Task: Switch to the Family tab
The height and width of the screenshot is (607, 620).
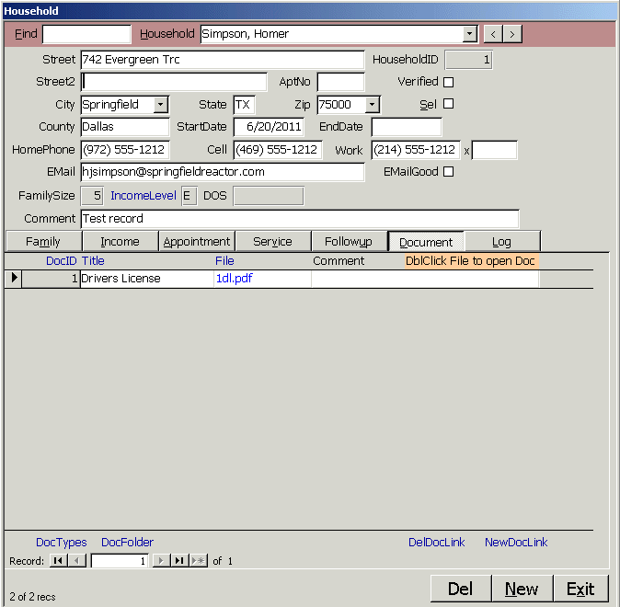Action: [43, 242]
